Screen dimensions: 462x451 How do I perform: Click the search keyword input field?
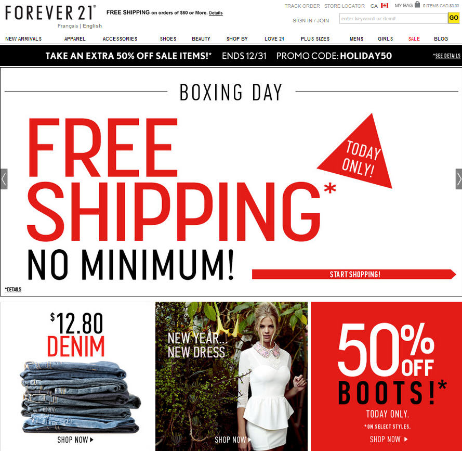coord(393,18)
